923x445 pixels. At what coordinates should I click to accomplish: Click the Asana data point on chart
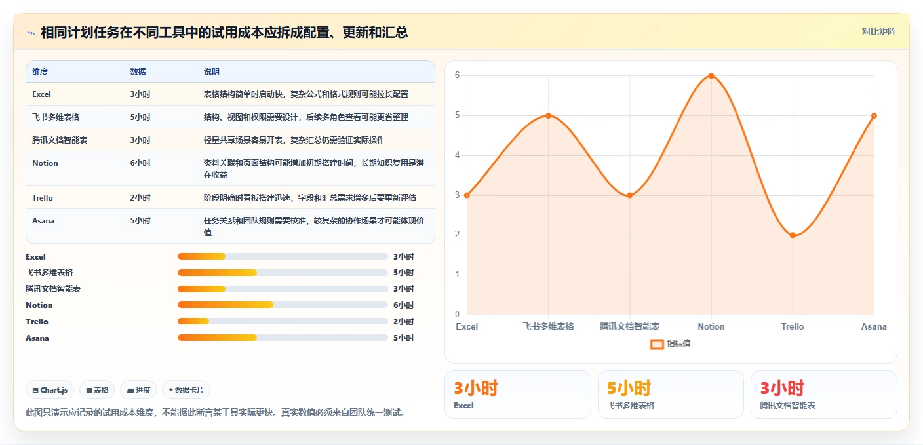[x=874, y=116]
